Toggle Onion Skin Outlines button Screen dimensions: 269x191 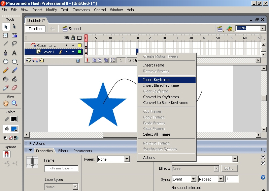pos(100,60)
